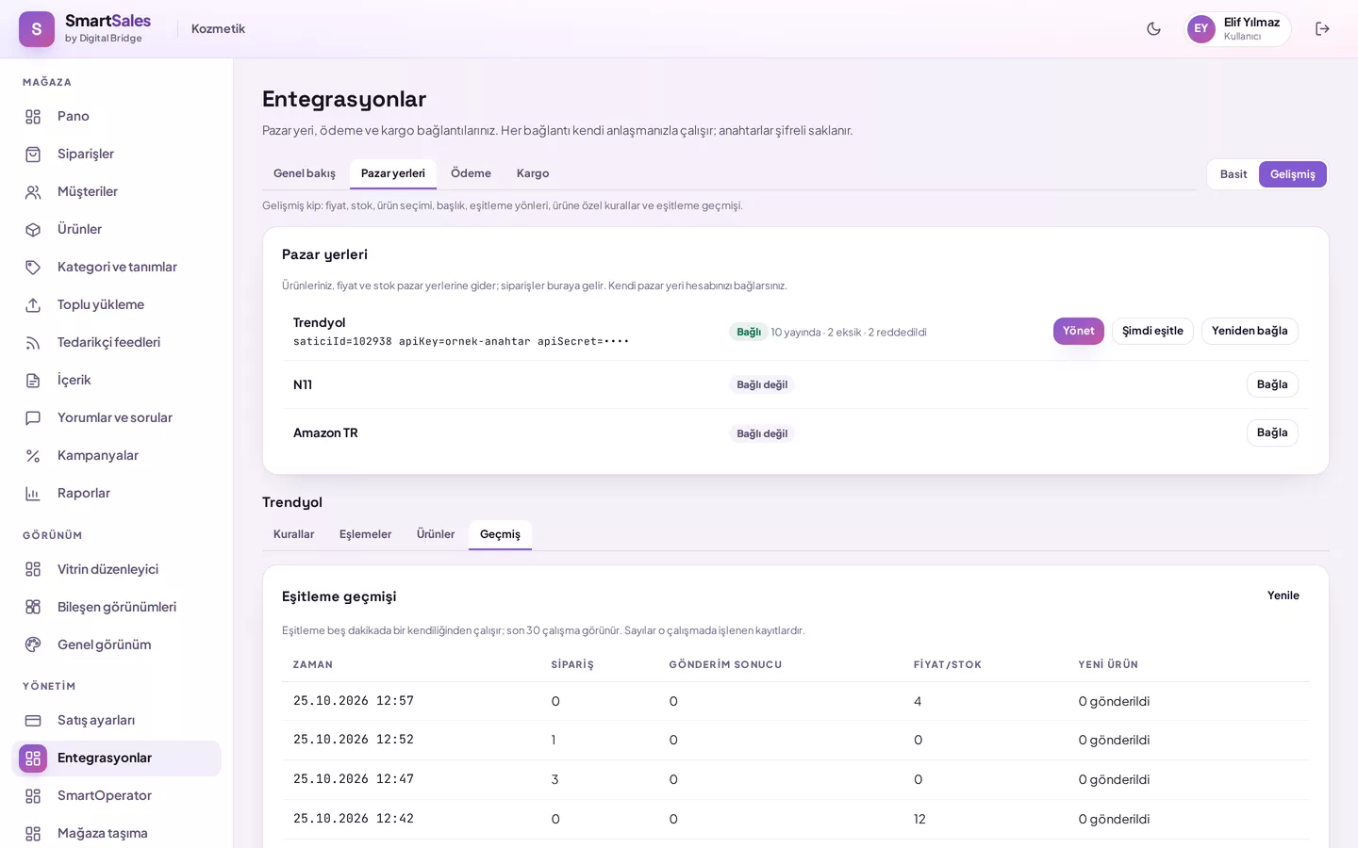Click Yenile in Eşitleme geçmişi
The height and width of the screenshot is (848, 1358).
pyautogui.click(x=1283, y=595)
